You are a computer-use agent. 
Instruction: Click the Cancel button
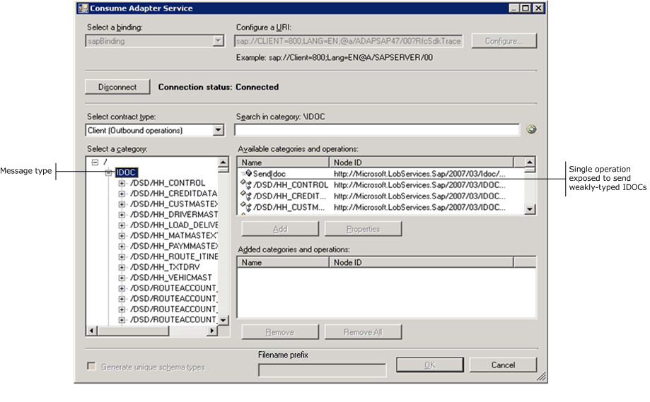[x=503, y=365]
